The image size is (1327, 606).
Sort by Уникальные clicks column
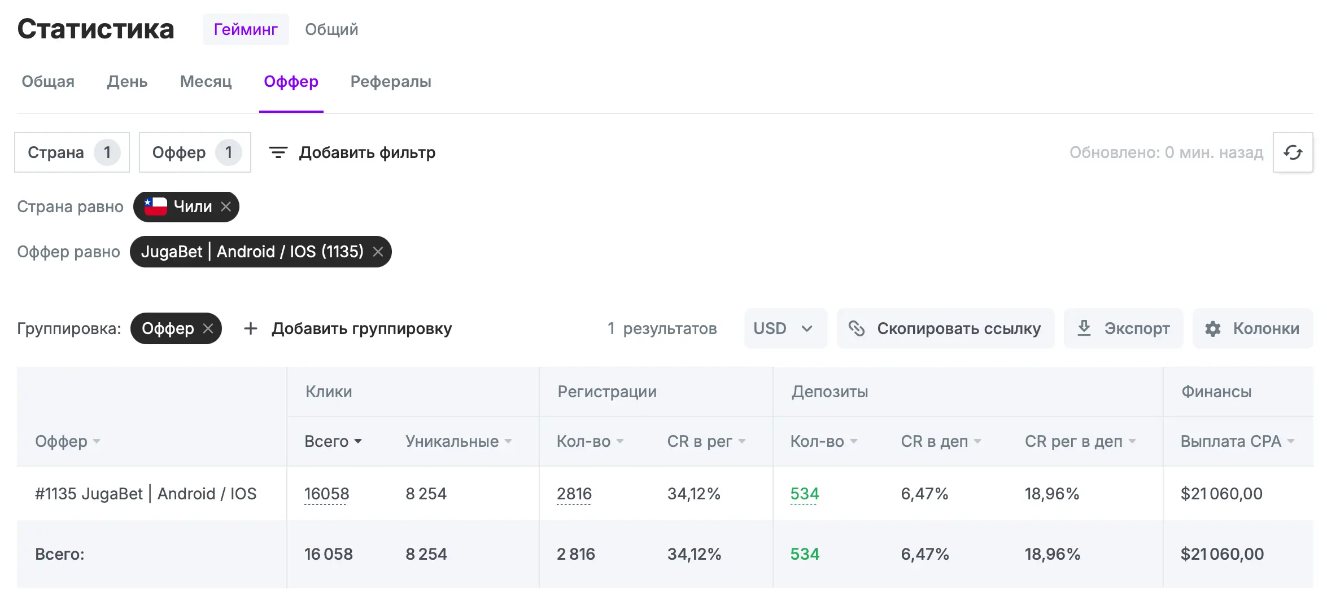[x=458, y=441]
